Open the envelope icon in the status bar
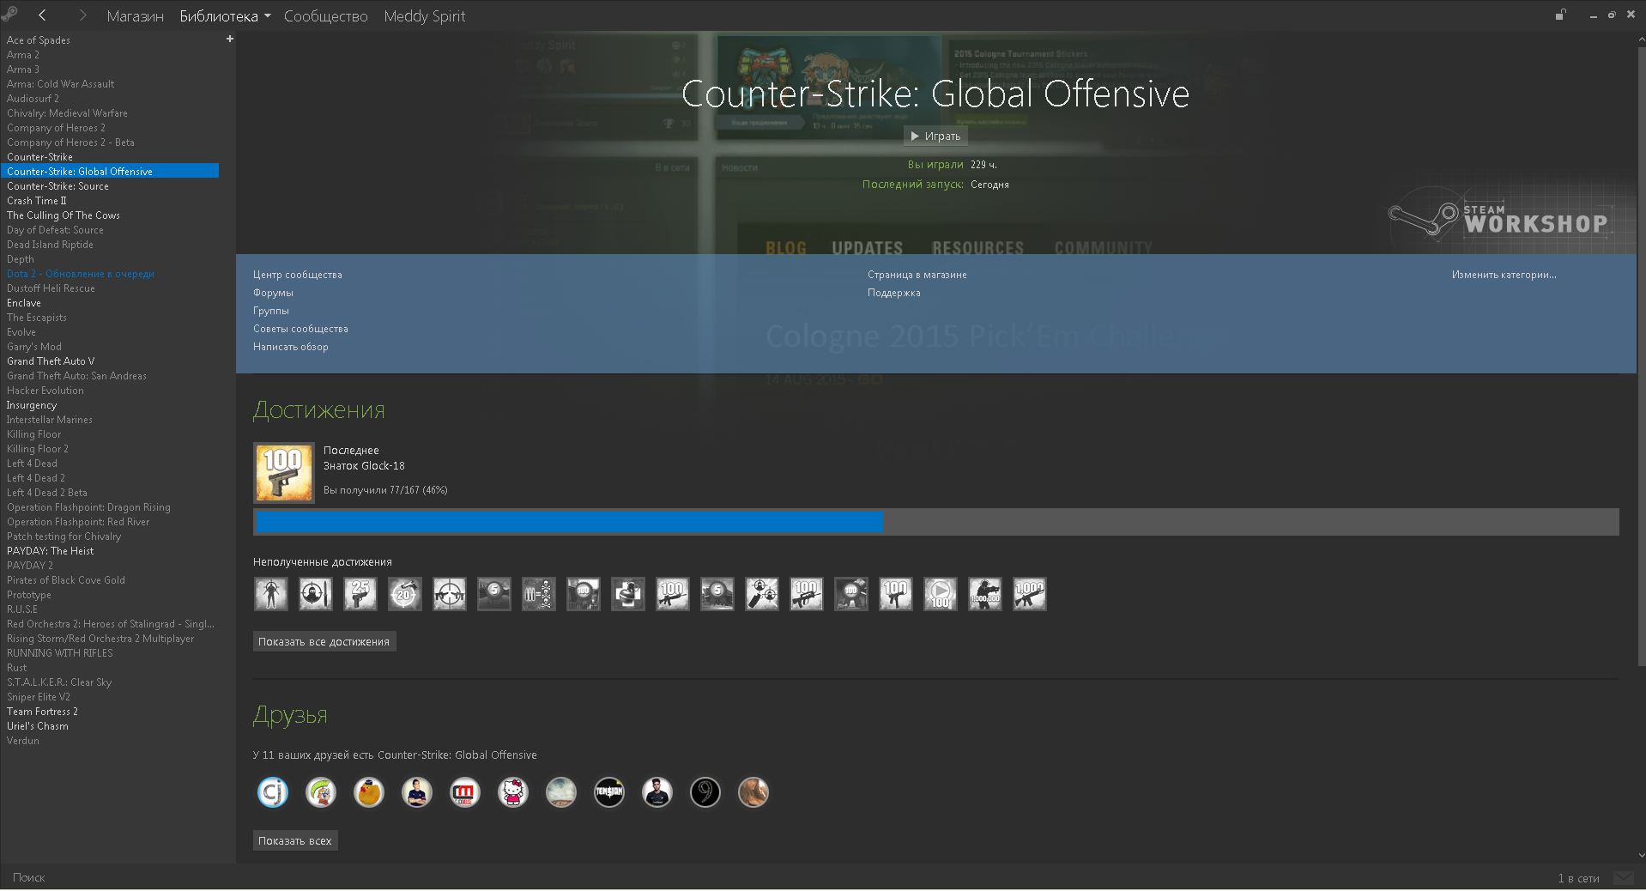The image size is (1646, 891). tap(1624, 877)
